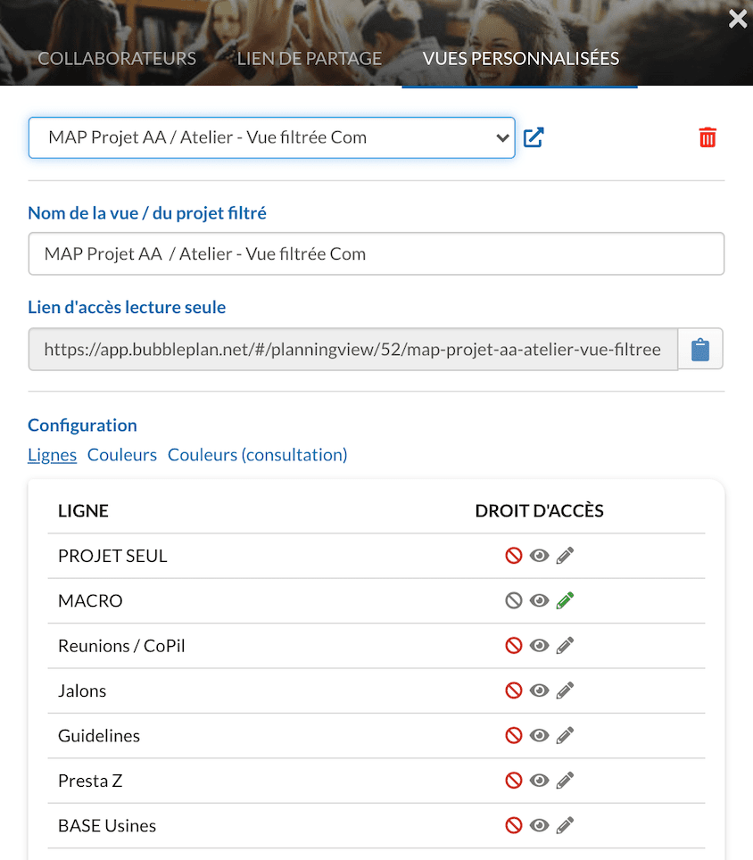Open the filtered view in a new window
753x860 pixels.
coord(534,137)
